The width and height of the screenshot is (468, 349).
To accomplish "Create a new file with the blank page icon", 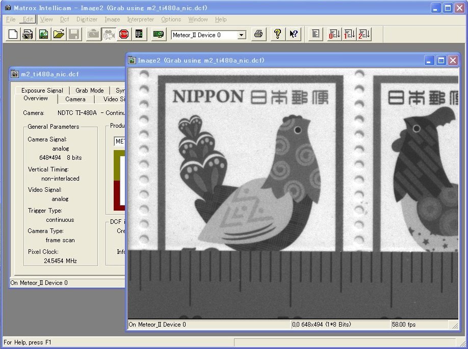I will coord(13,34).
